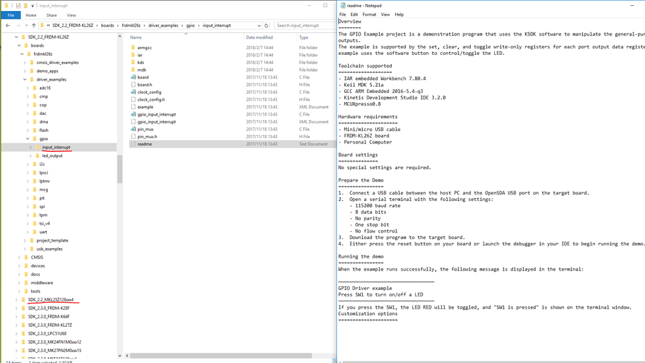
Task: Open Notepad Edit menu
Action: [354, 14]
